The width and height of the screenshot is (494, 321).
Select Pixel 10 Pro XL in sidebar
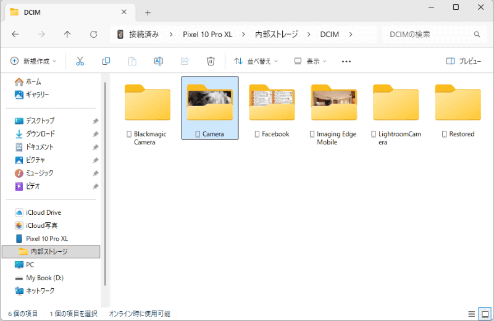point(41,238)
